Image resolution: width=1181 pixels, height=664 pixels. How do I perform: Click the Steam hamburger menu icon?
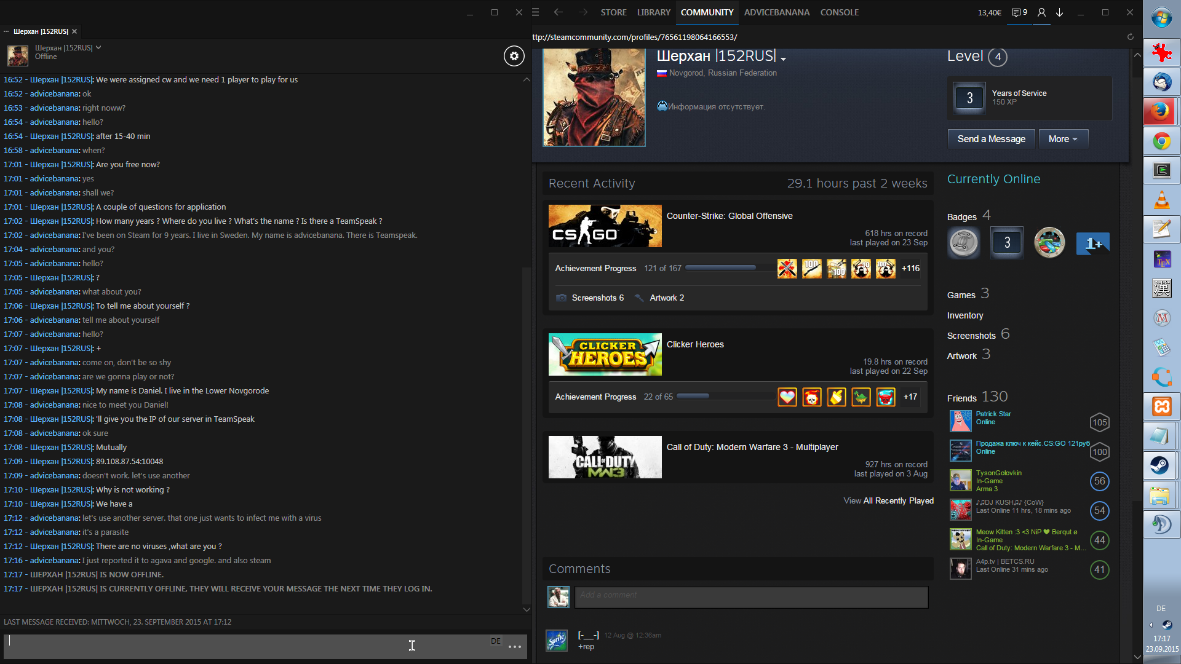tap(536, 12)
